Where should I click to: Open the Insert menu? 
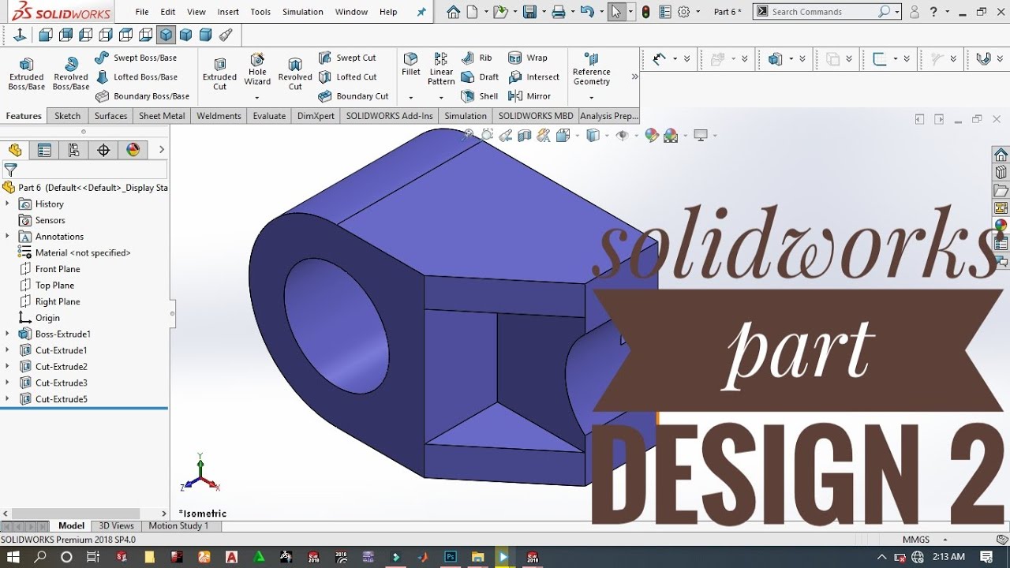[228, 12]
